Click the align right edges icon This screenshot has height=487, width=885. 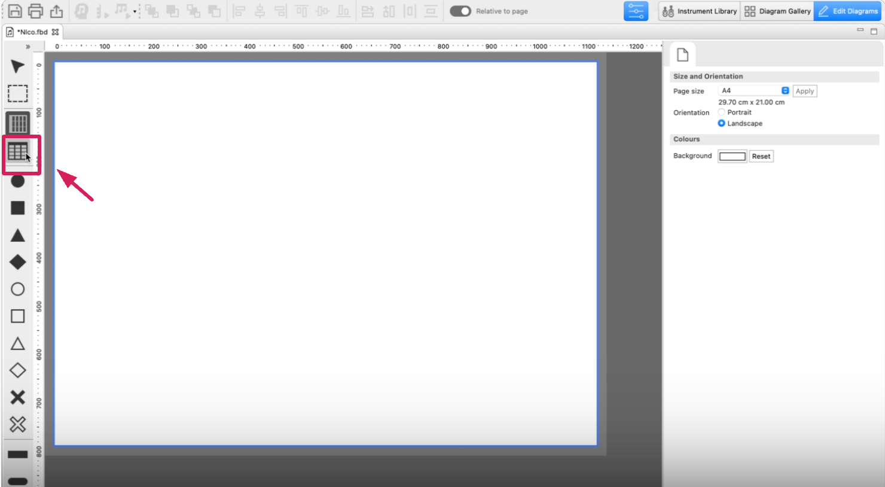pos(280,11)
